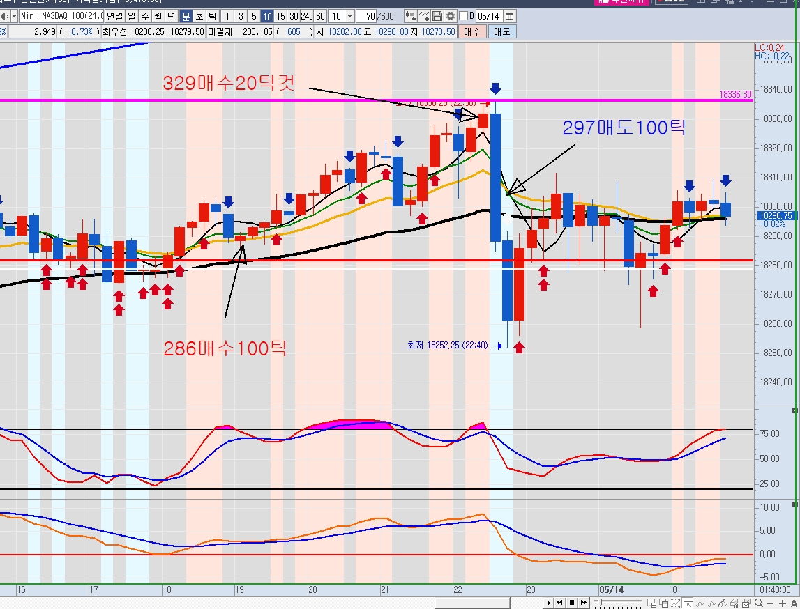Click the magnifier zoom icon
Viewport: 800px width, 609px height.
coord(758,603)
